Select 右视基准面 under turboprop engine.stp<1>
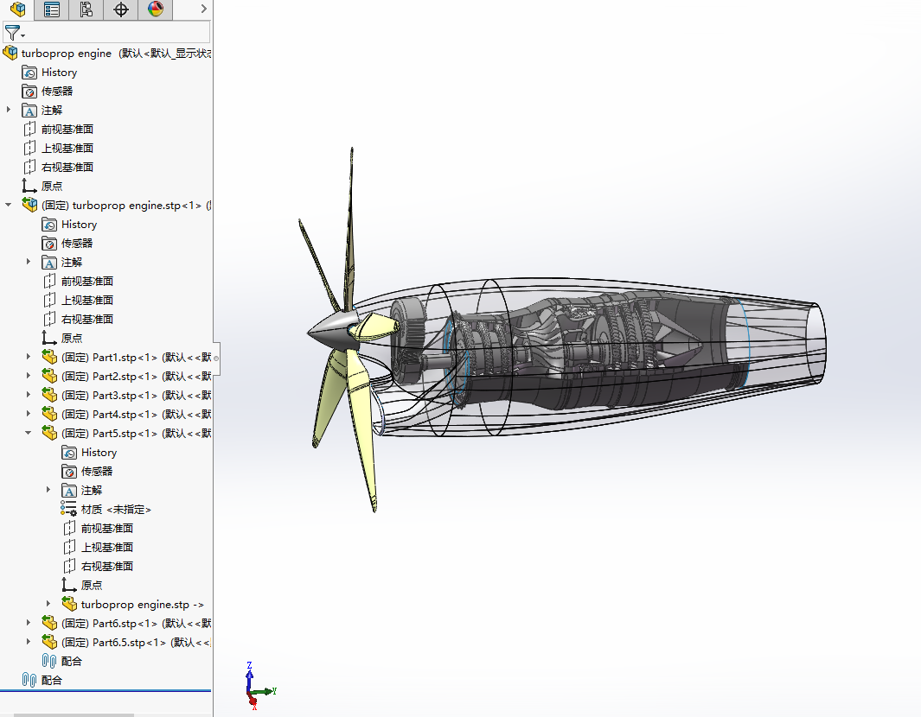Image resolution: width=921 pixels, height=717 pixels. point(78,319)
